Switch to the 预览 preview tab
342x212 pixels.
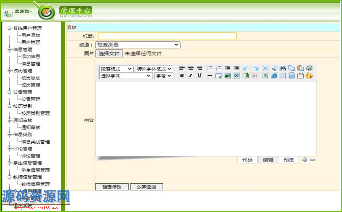click(x=289, y=160)
